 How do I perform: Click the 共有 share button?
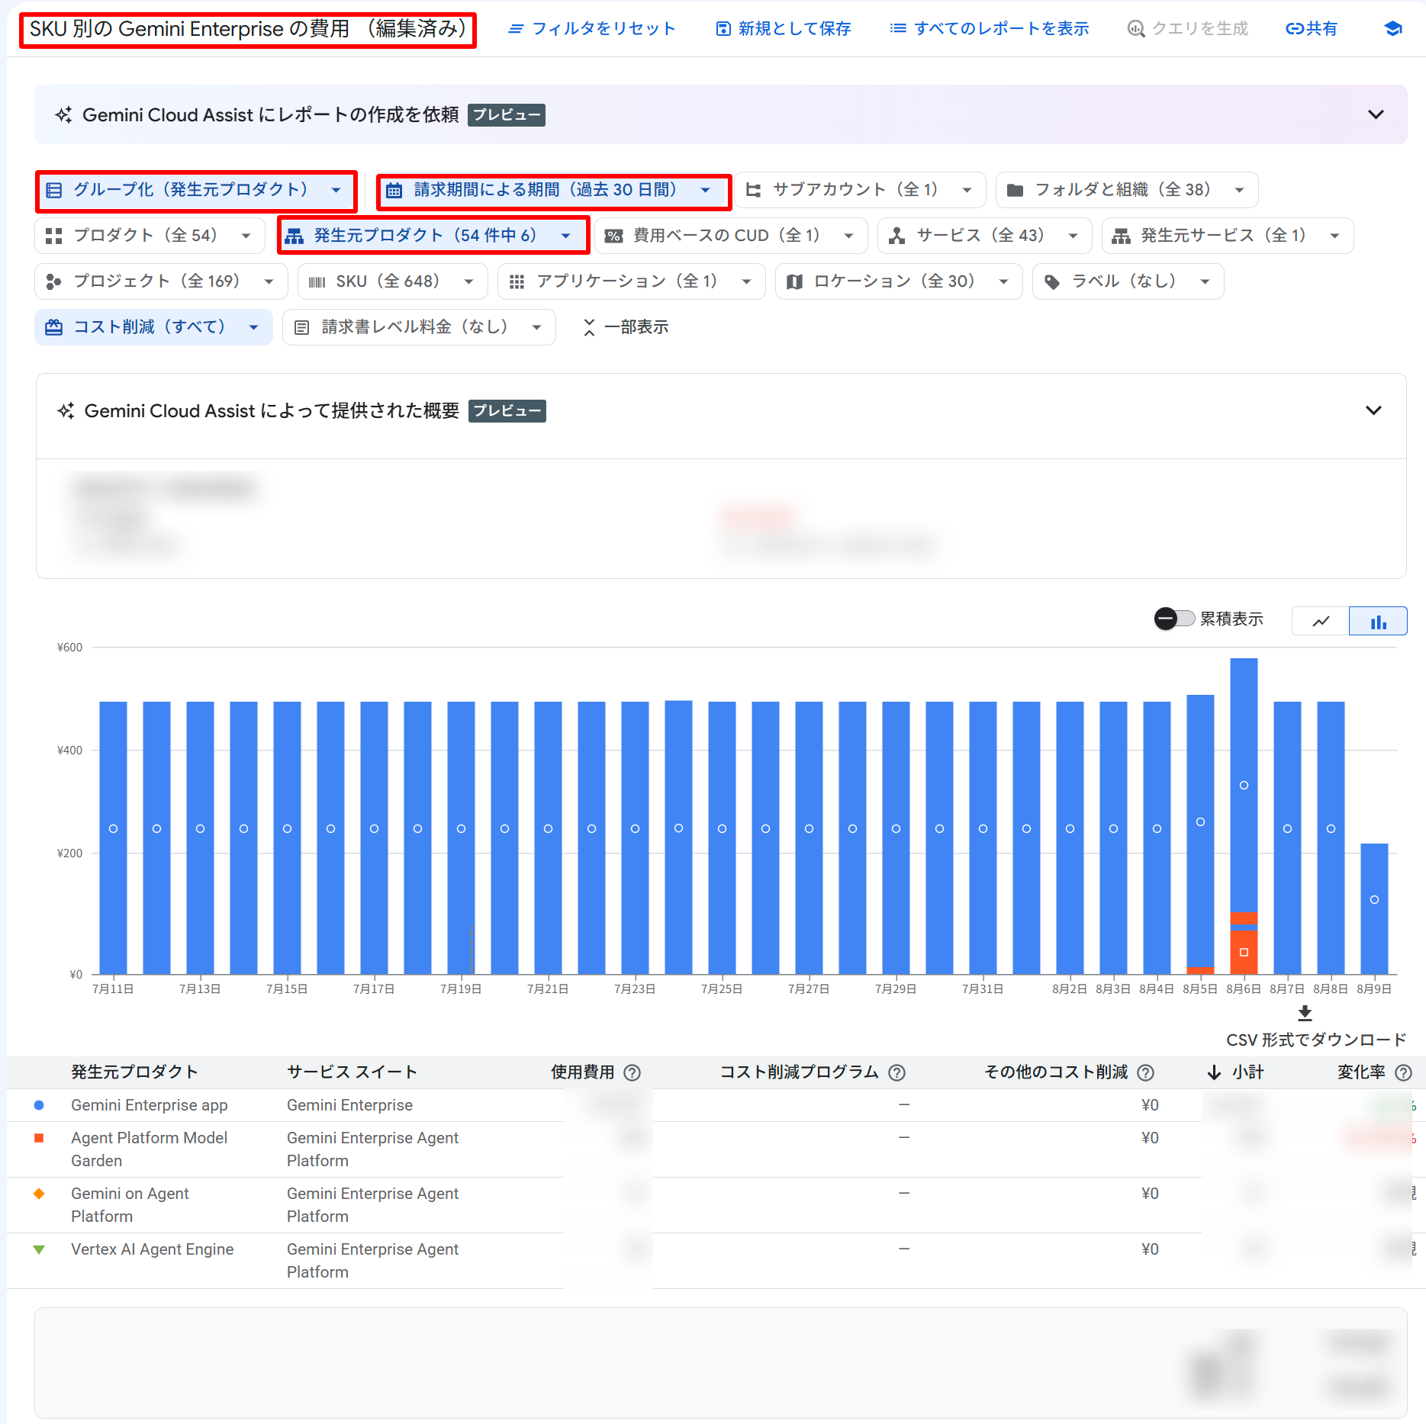pos(1312,29)
